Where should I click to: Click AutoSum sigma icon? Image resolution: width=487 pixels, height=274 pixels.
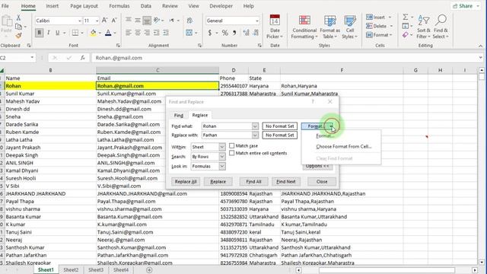(x=406, y=17)
